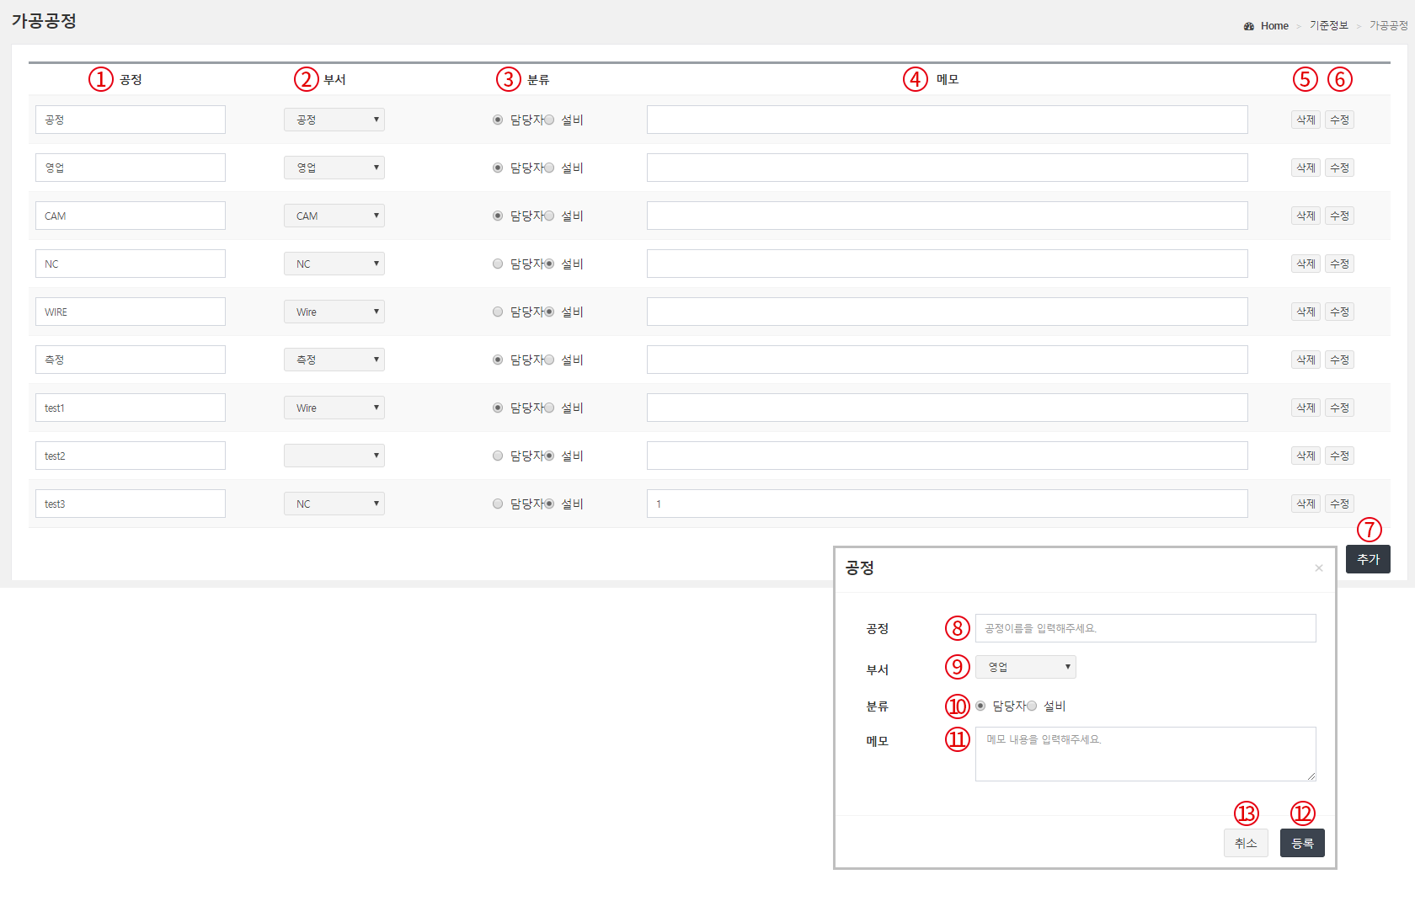Select 설비 radio for CAM row
This screenshot has width=1415, height=901.
coord(549,216)
